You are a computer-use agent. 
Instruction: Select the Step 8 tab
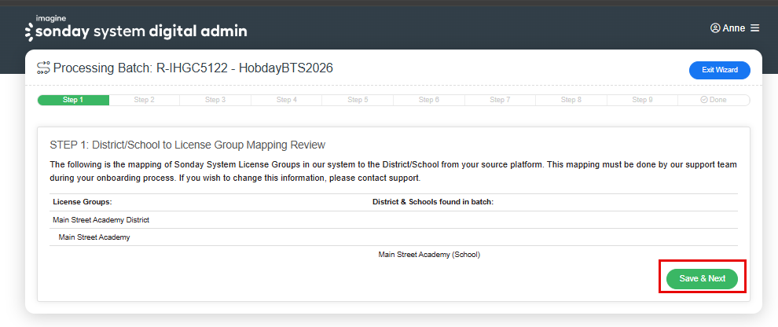click(571, 100)
